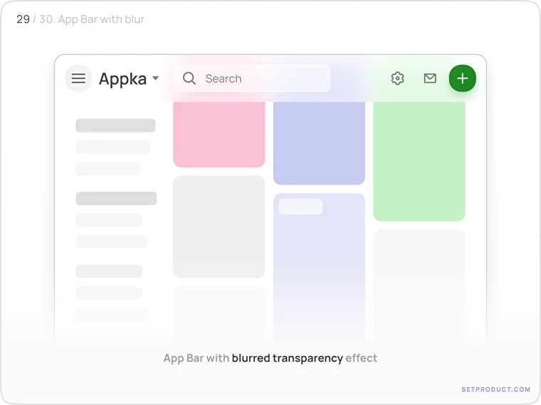
Task: Open the mail envelope icon
Action: click(430, 78)
